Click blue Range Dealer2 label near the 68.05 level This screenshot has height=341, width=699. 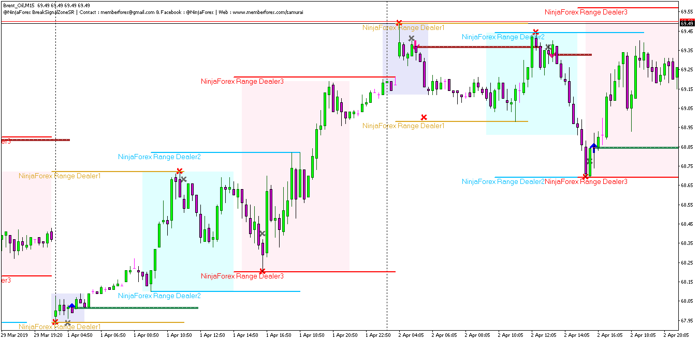[x=159, y=296]
